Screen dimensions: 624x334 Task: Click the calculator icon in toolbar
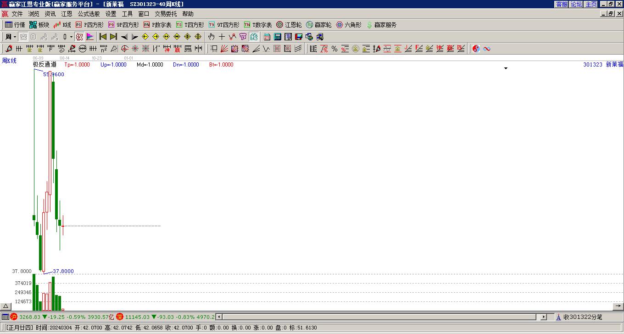click(278, 37)
